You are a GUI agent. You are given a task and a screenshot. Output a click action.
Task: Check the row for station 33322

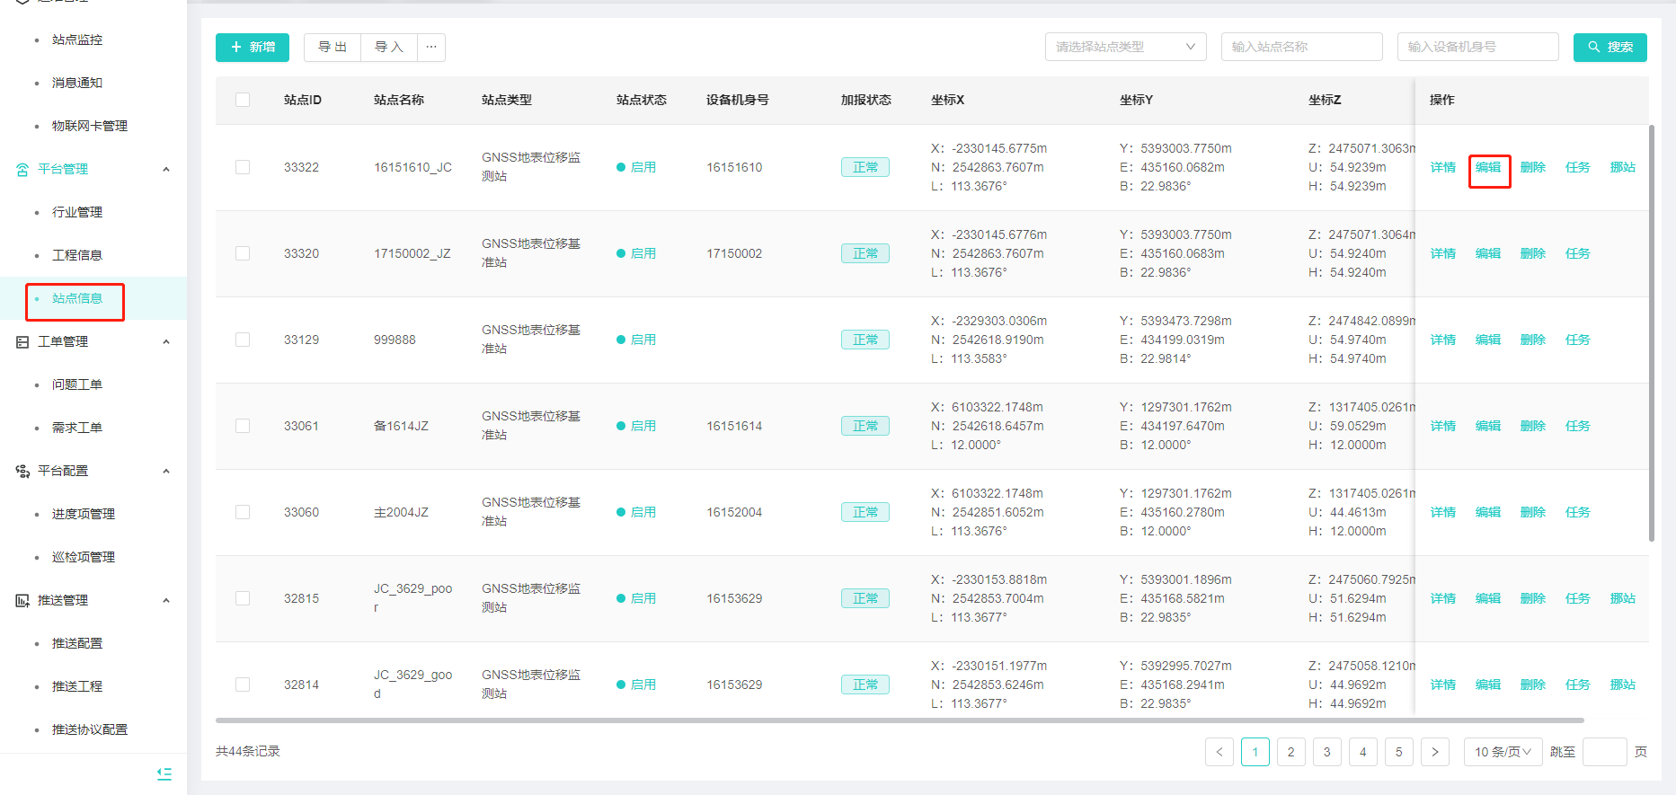(243, 167)
